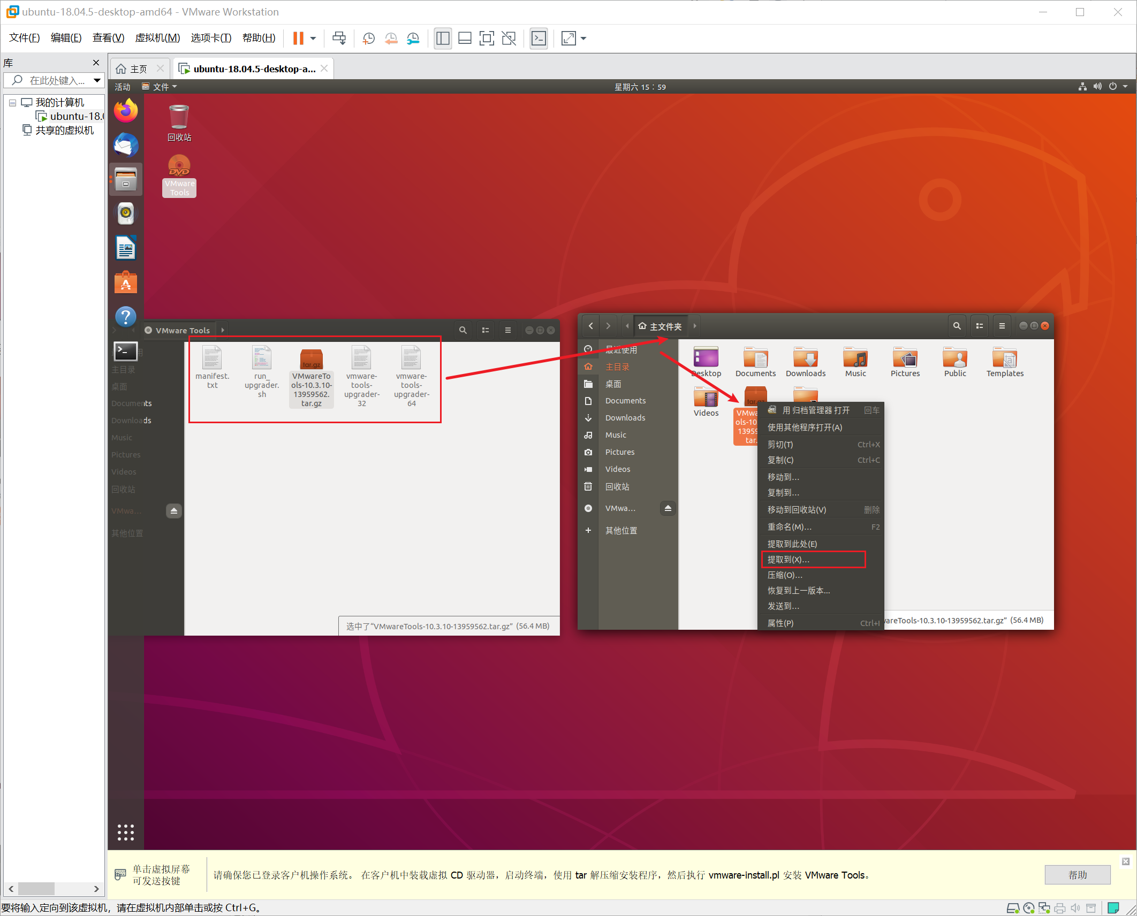Open 其他位置 in 主文件夹 sidebar
Viewport: 1137px width, 916px height.
[x=621, y=530]
